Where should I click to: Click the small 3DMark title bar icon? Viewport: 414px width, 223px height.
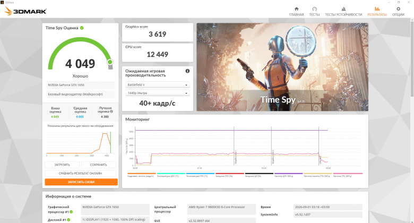point(2,2)
